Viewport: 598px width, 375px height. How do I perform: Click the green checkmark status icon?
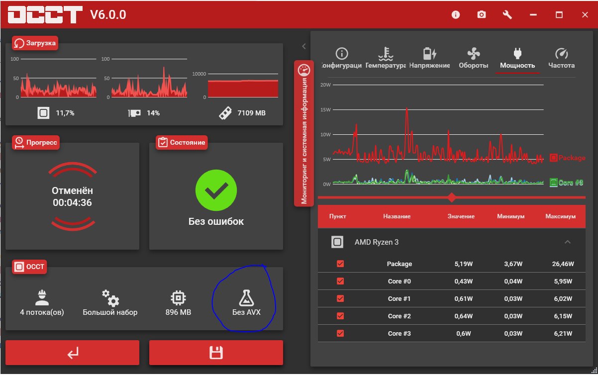tap(216, 189)
